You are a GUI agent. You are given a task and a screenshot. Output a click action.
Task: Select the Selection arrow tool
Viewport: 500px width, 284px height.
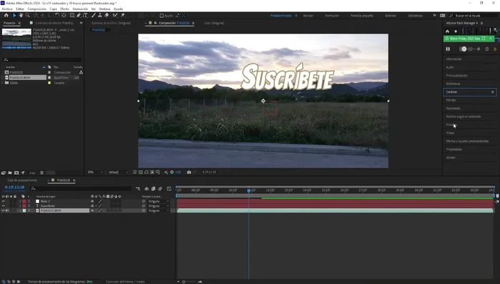pos(14,15)
